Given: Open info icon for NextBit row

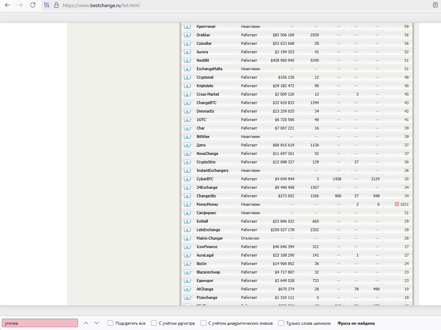Looking at the screenshot, I should coord(187,60).
